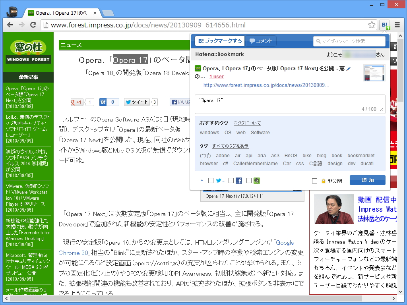Click the scroll left arrow at bottom
407x305 pixels.
pos(6,299)
